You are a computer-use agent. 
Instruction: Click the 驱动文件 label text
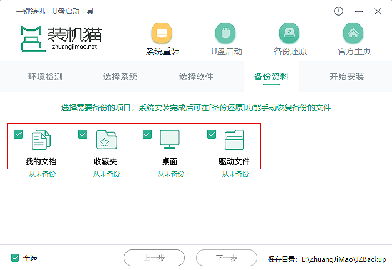click(234, 161)
